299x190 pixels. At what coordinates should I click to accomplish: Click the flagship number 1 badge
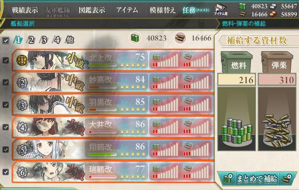click(x=22, y=61)
